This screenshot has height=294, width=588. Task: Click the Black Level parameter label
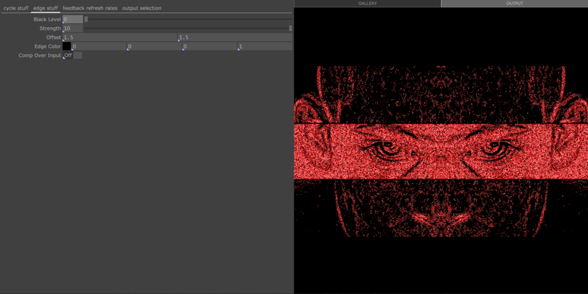pyautogui.click(x=47, y=19)
